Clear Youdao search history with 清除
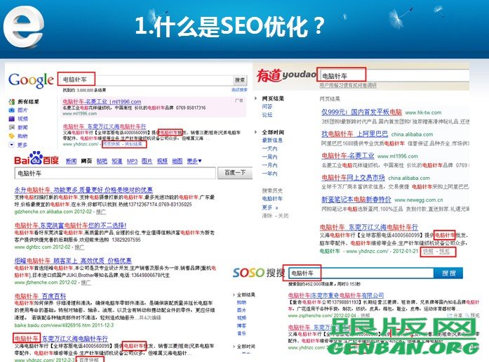Screen dimensions: 489x362 coord(267,216)
